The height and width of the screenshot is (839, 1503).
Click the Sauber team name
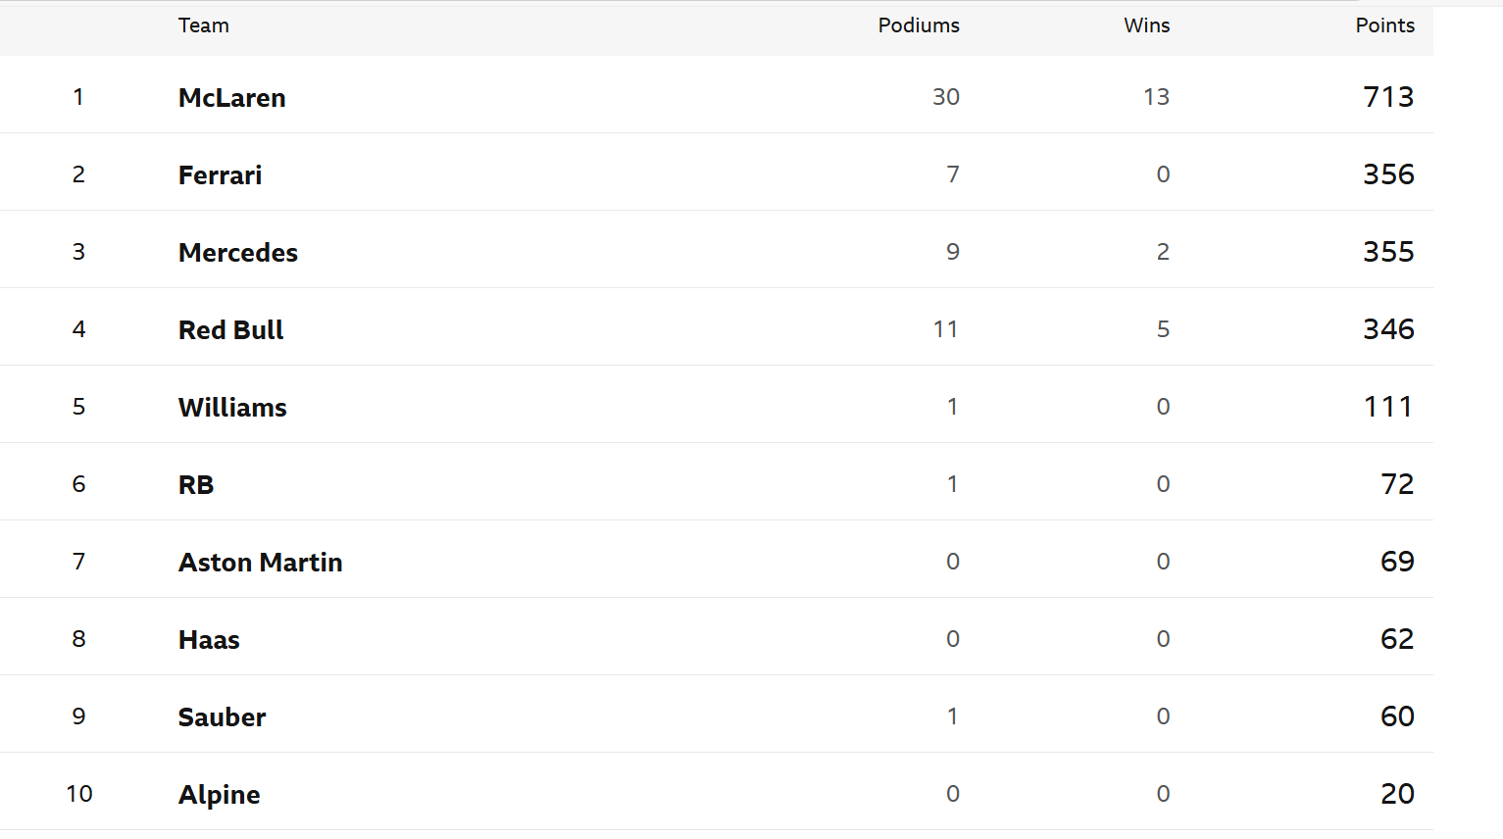[x=222, y=717]
